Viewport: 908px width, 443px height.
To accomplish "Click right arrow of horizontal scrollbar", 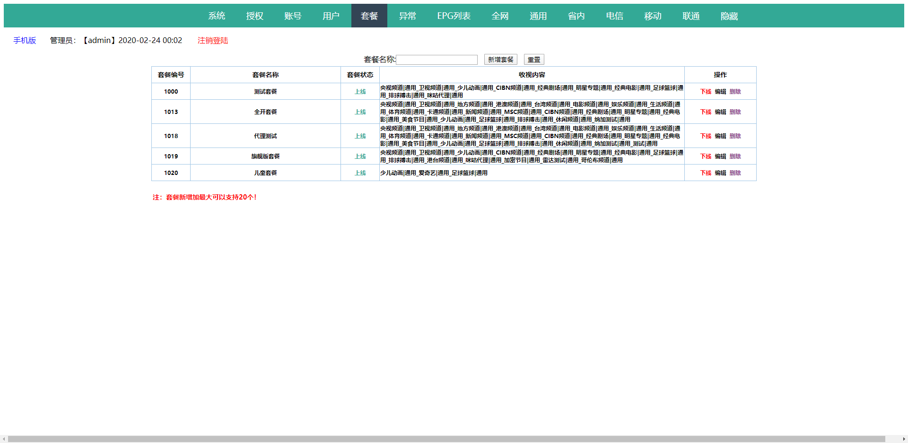I will coord(904,439).
